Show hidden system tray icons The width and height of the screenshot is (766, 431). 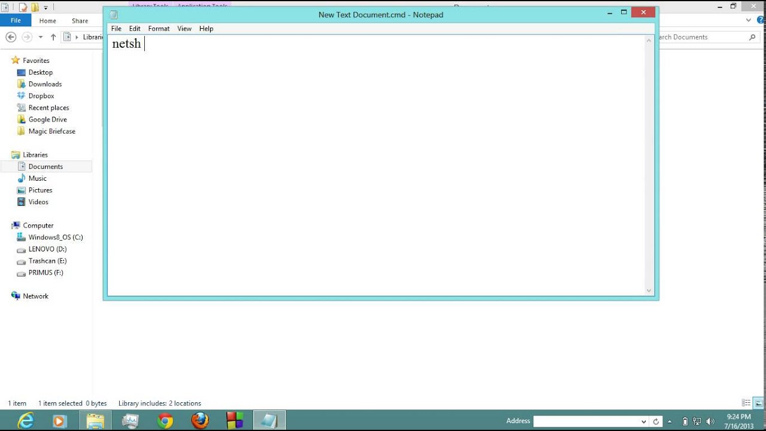[670, 421]
